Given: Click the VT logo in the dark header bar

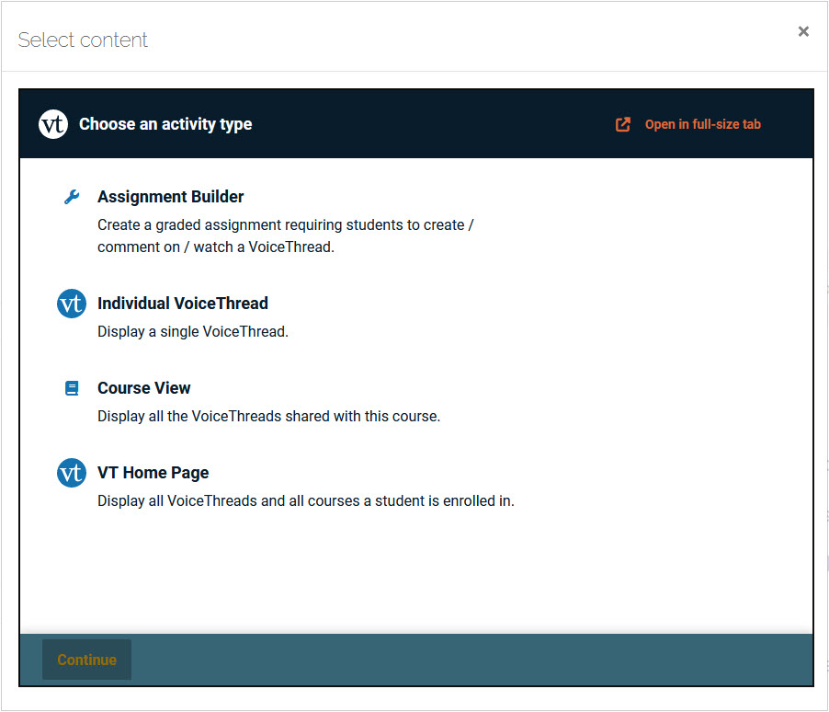Looking at the screenshot, I should tap(53, 123).
